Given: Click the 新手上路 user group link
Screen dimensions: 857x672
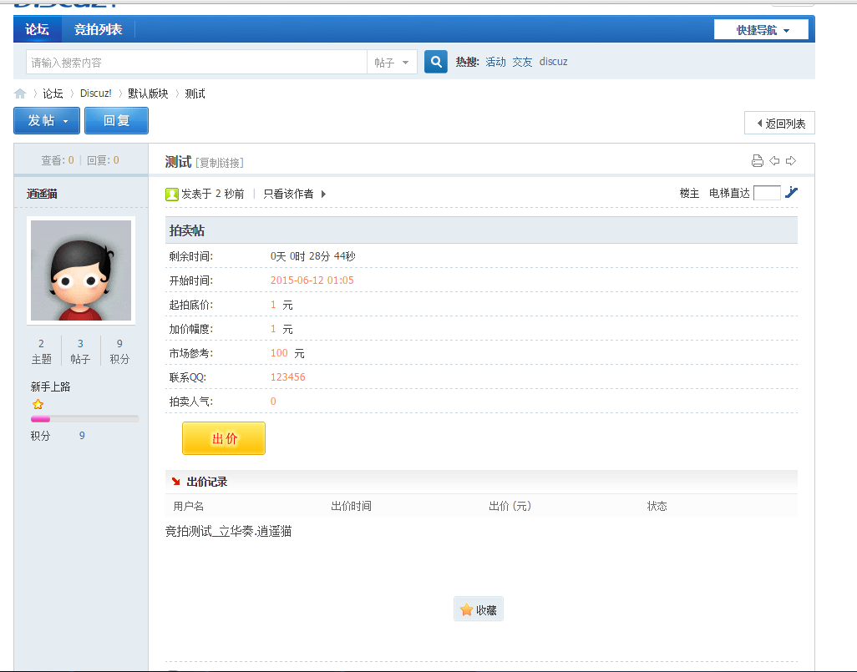Looking at the screenshot, I should [x=50, y=387].
